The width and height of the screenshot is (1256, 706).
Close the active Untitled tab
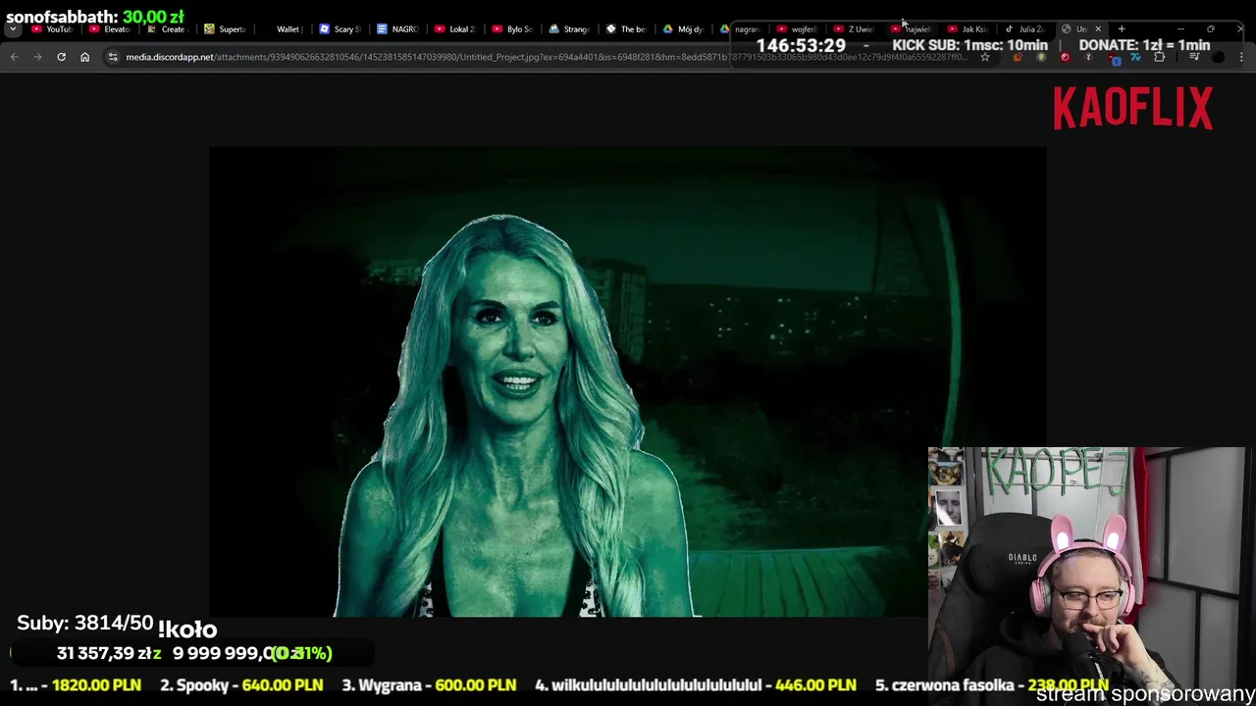[1098, 28]
